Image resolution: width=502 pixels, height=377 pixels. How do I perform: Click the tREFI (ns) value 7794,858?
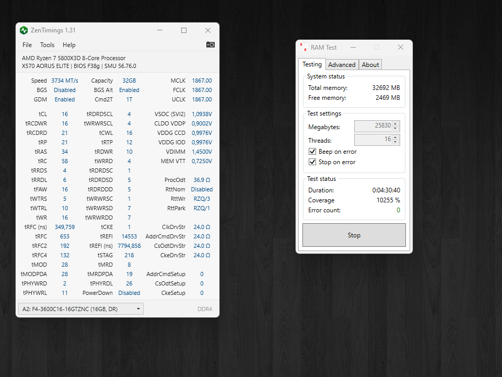129,246
